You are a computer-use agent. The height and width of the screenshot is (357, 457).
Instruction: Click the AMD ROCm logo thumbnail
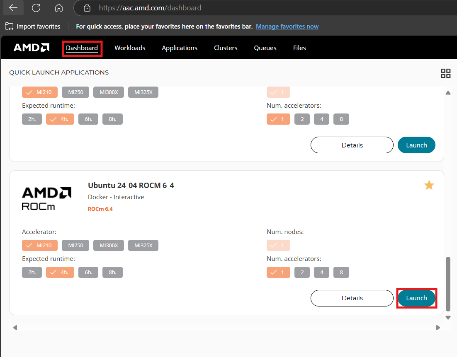(46, 198)
